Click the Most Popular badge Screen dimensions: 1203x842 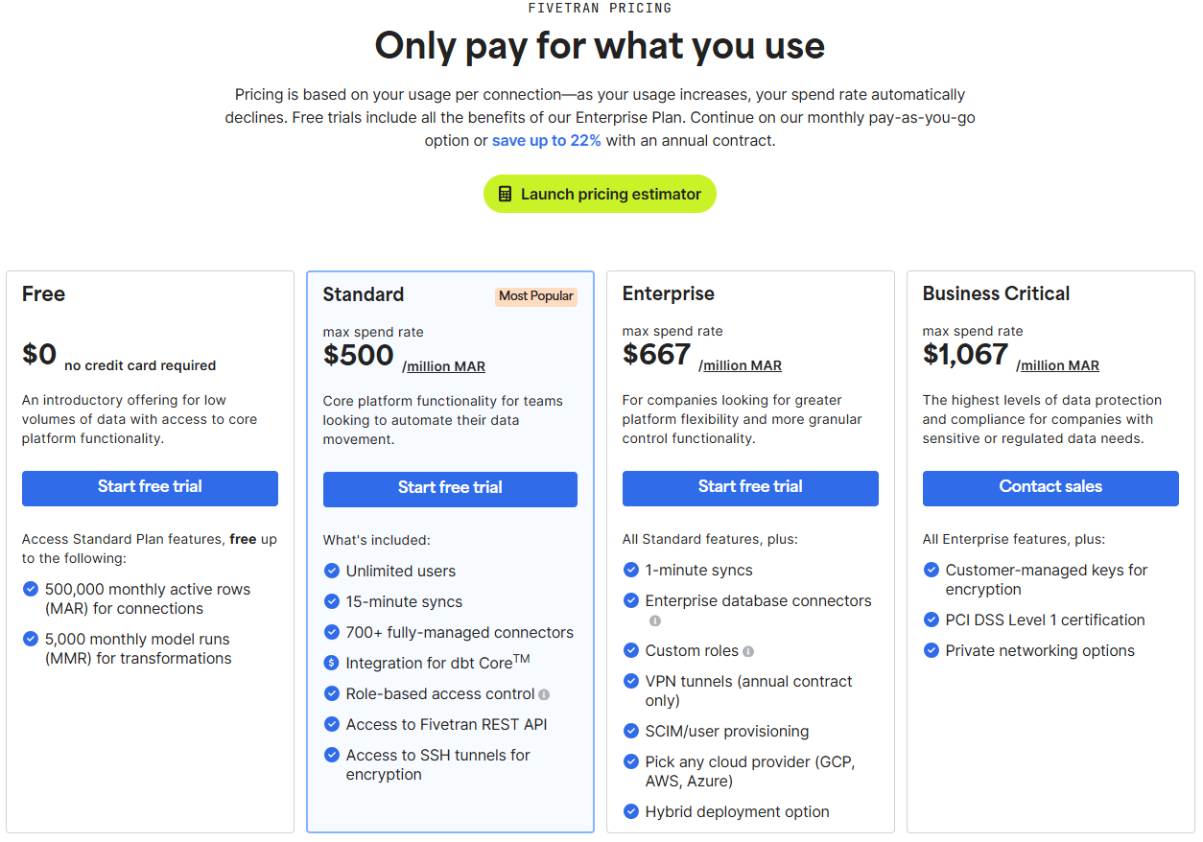[536, 296]
